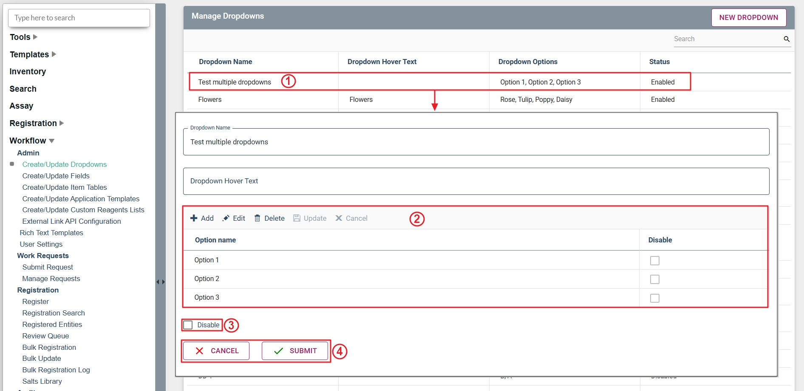Check the dropdown-level Disable checkbox
Image resolution: width=804 pixels, height=391 pixels.
pyautogui.click(x=188, y=325)
